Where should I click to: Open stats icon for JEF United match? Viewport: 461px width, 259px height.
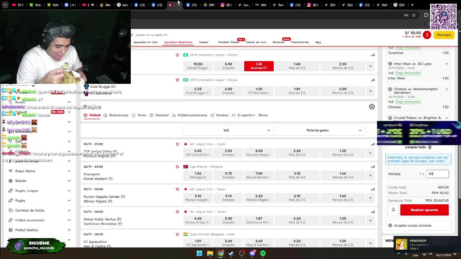(373, 144)
